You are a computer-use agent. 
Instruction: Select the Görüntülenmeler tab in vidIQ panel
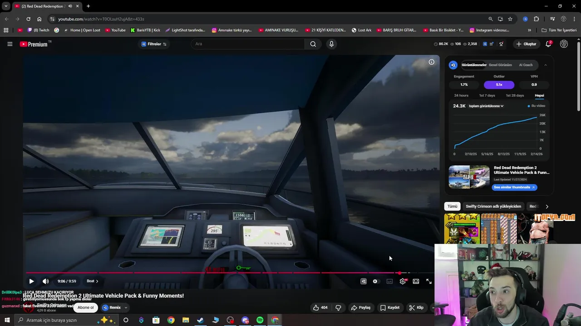[474, 65]
